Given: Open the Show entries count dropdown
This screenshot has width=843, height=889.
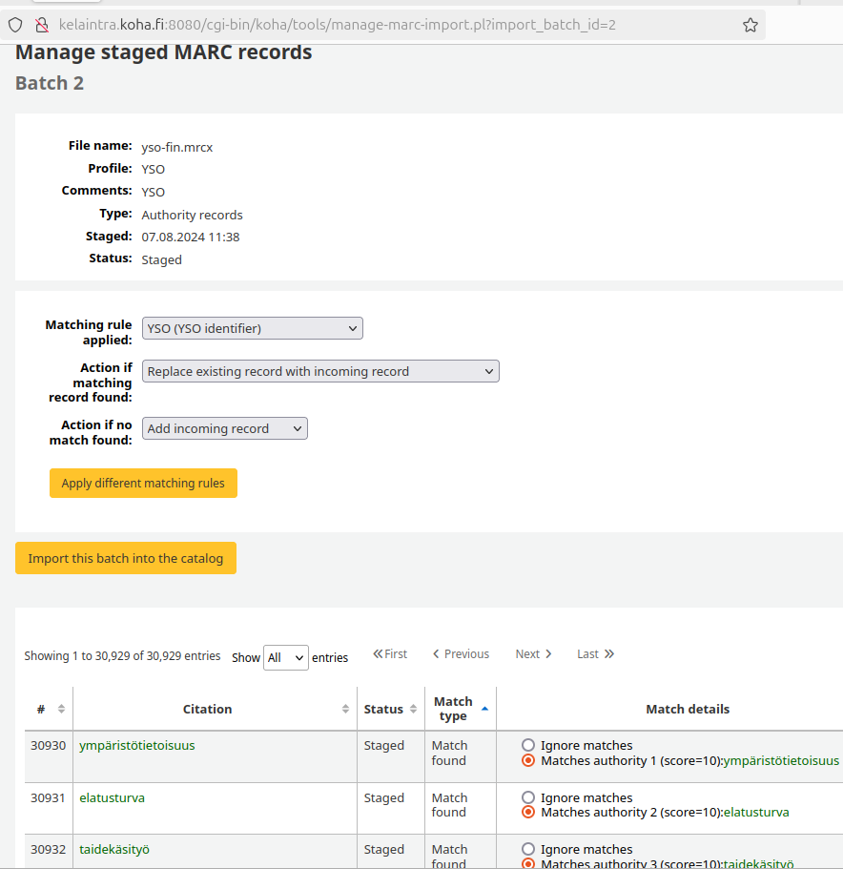Looking at the screenshot, I should point(285,657).
